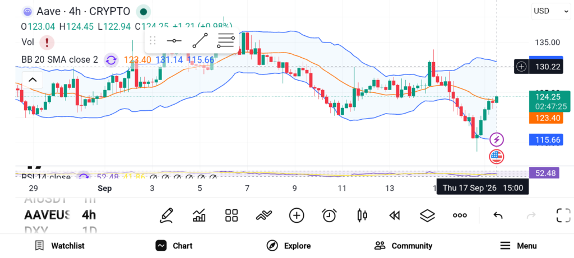
Task: Grab the floating toolbar drag handle
Action: (x=153, y=40)
